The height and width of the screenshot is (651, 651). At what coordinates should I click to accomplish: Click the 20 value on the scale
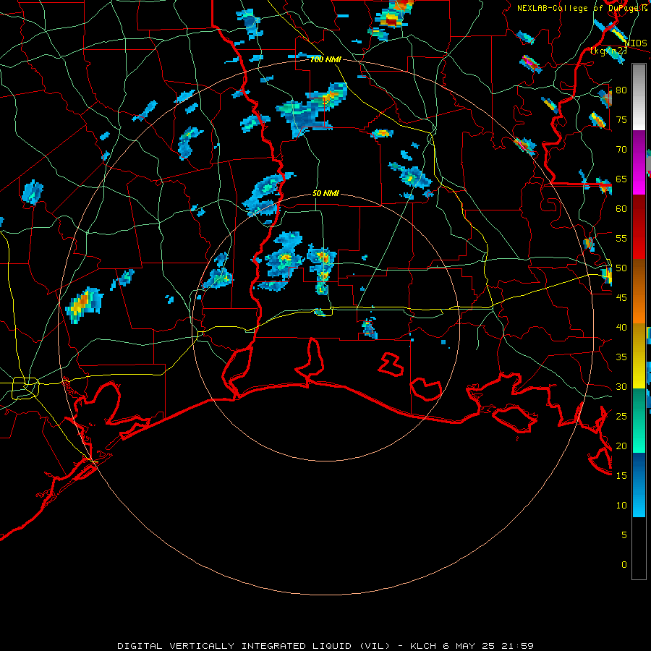tap(621, 446)
